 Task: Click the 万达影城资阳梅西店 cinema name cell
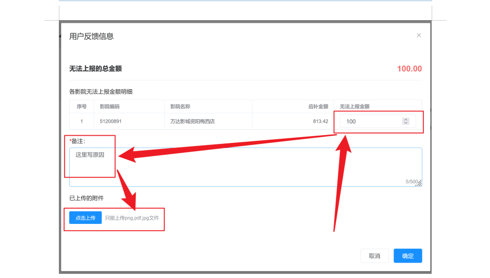coord(192,122)
